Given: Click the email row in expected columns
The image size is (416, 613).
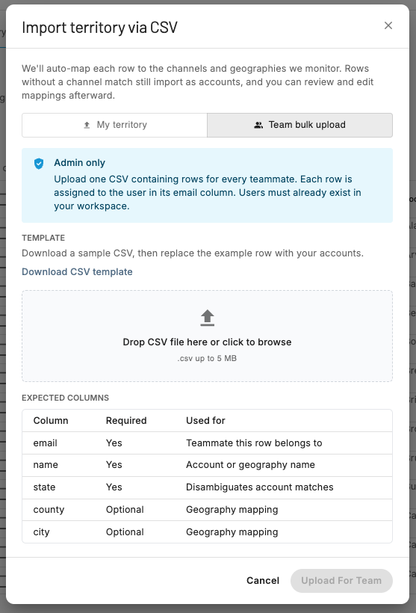Looking at the screenshot, I should (x=207, y=443).
